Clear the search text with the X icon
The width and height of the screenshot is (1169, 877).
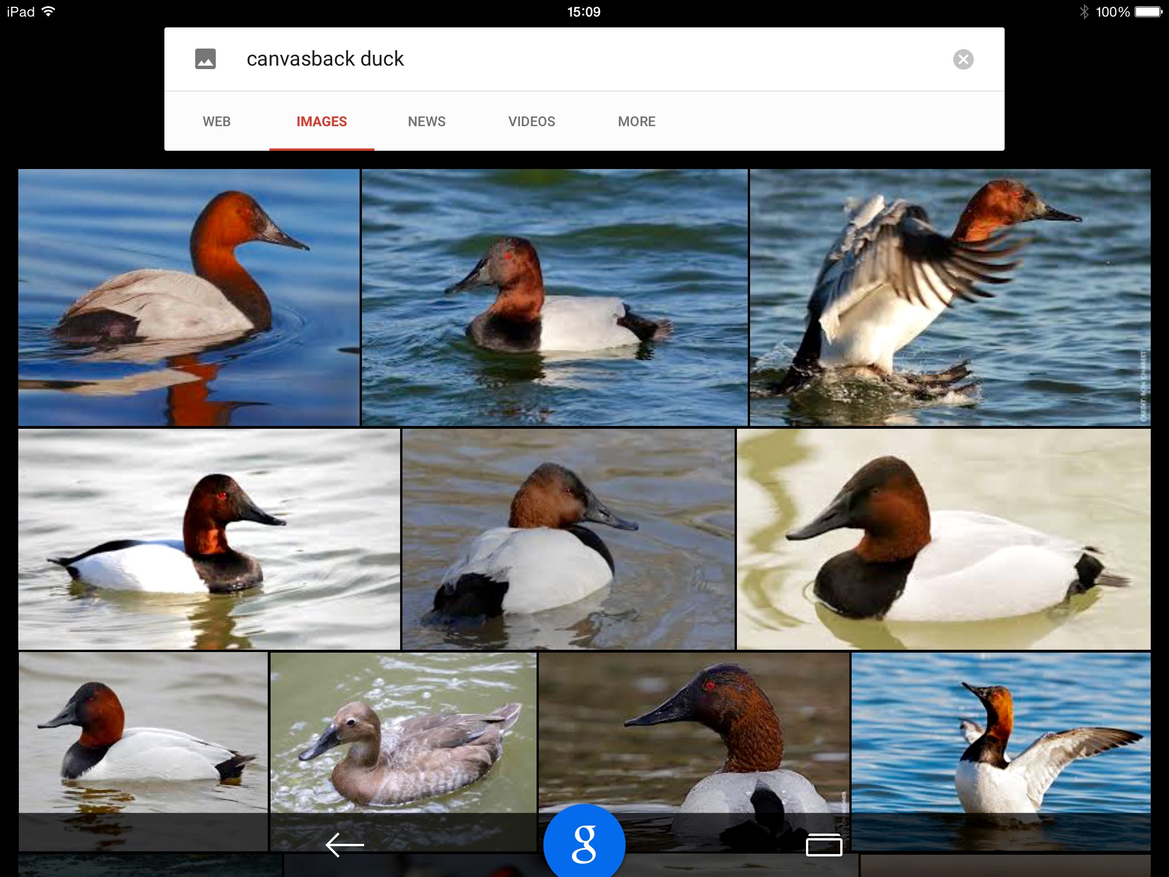click(x=963, y=59)
